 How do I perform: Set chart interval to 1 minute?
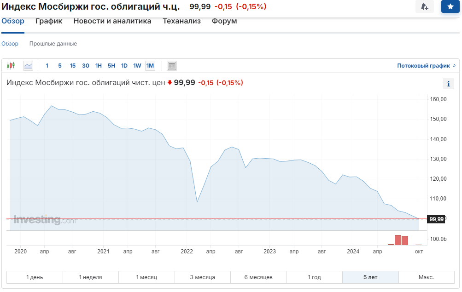tap(47, 66)
